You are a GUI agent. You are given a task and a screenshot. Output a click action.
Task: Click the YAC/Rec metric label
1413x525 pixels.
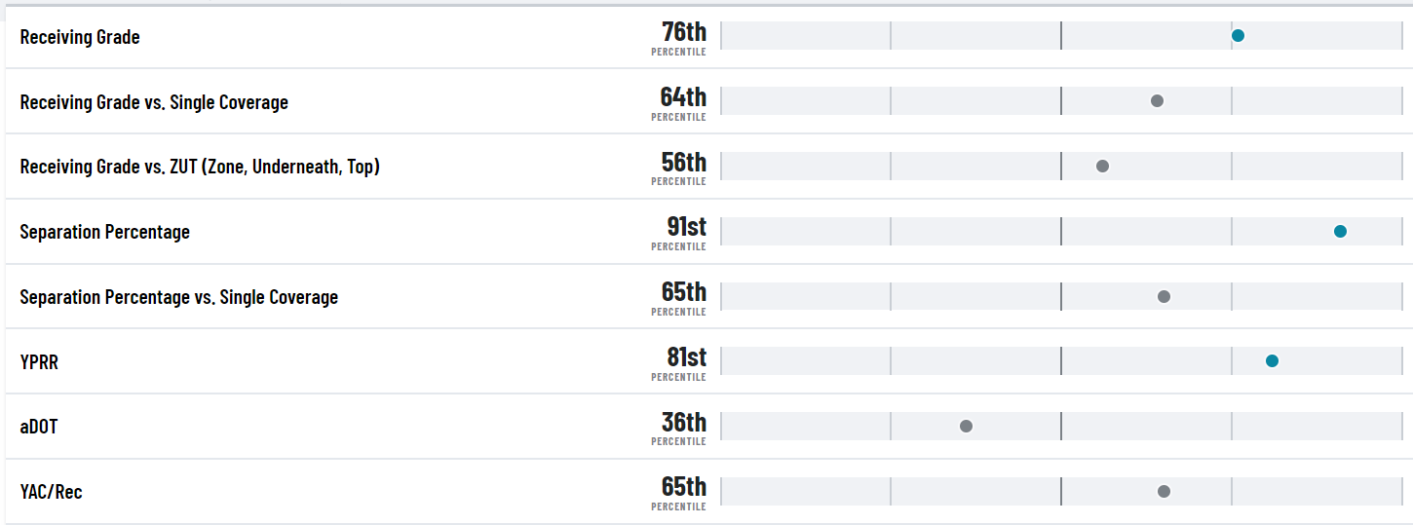pyautogui.click(x=51, y=492)
